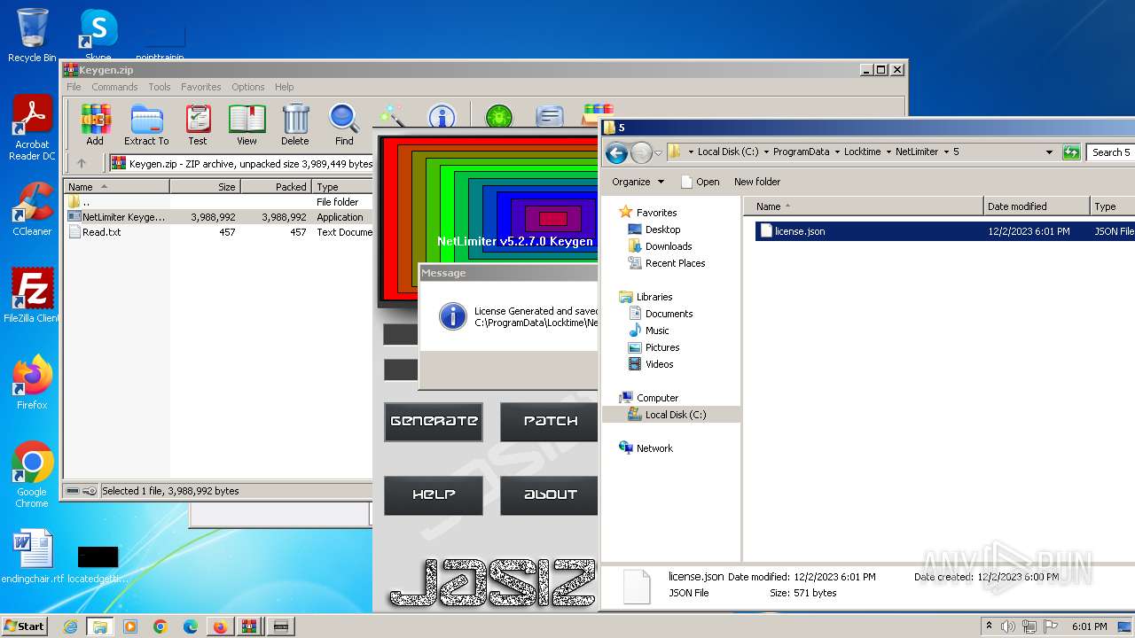The image size is (1135, 638).
Task: Expand dropdown after ProgramData breadcrumb
Action: pos(837,152)
